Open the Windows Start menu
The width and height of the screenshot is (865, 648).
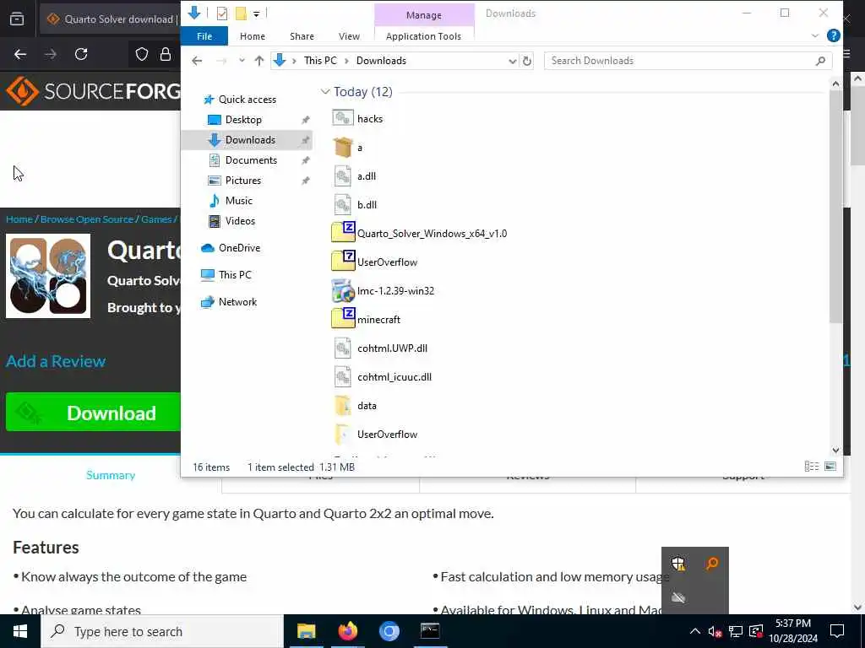point(20,631)
